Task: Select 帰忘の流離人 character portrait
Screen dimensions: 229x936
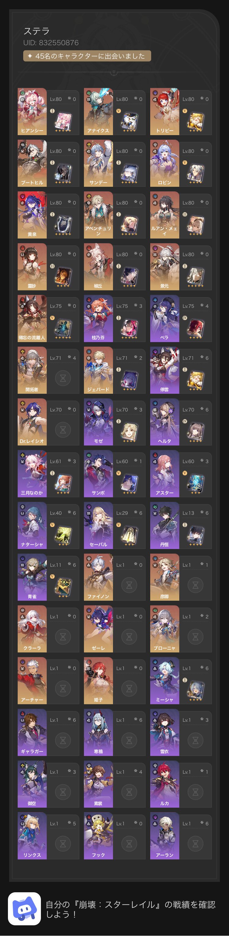Action: coord(32,318)
